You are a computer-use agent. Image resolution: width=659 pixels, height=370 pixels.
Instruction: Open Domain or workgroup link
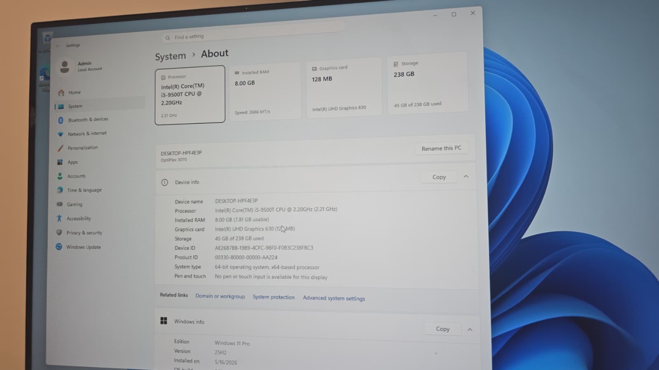(x=220, y=296)
